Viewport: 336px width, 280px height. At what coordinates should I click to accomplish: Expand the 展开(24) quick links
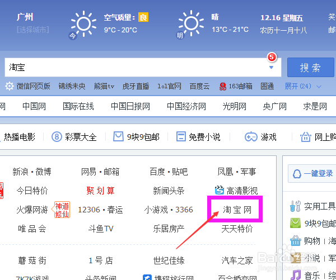[303, 87]
